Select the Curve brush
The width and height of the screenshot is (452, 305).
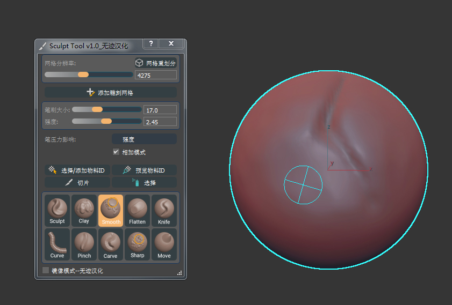[57, 244]
